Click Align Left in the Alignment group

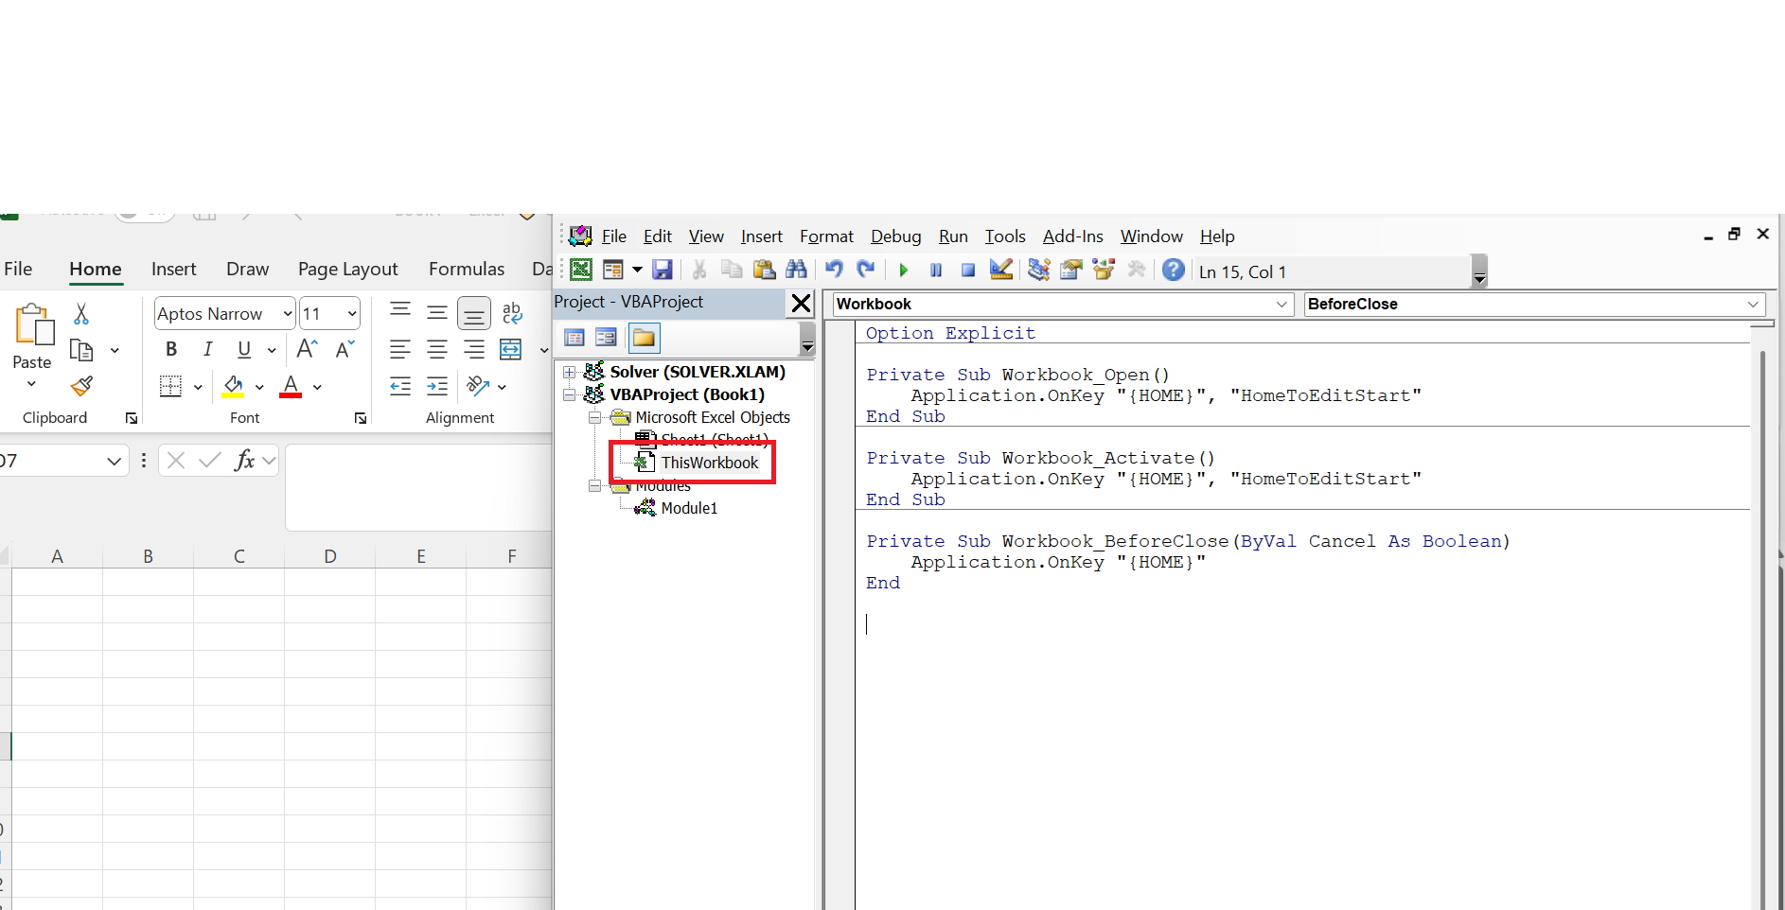[x=400, y=349]
